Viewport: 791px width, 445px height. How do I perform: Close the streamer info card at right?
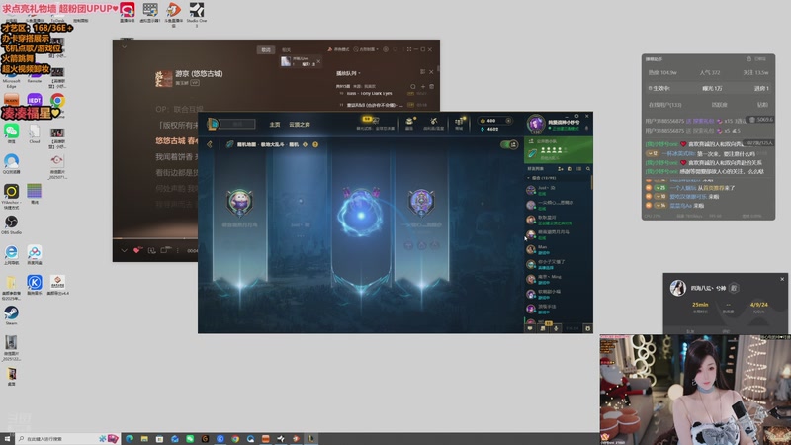click(782, 279)
